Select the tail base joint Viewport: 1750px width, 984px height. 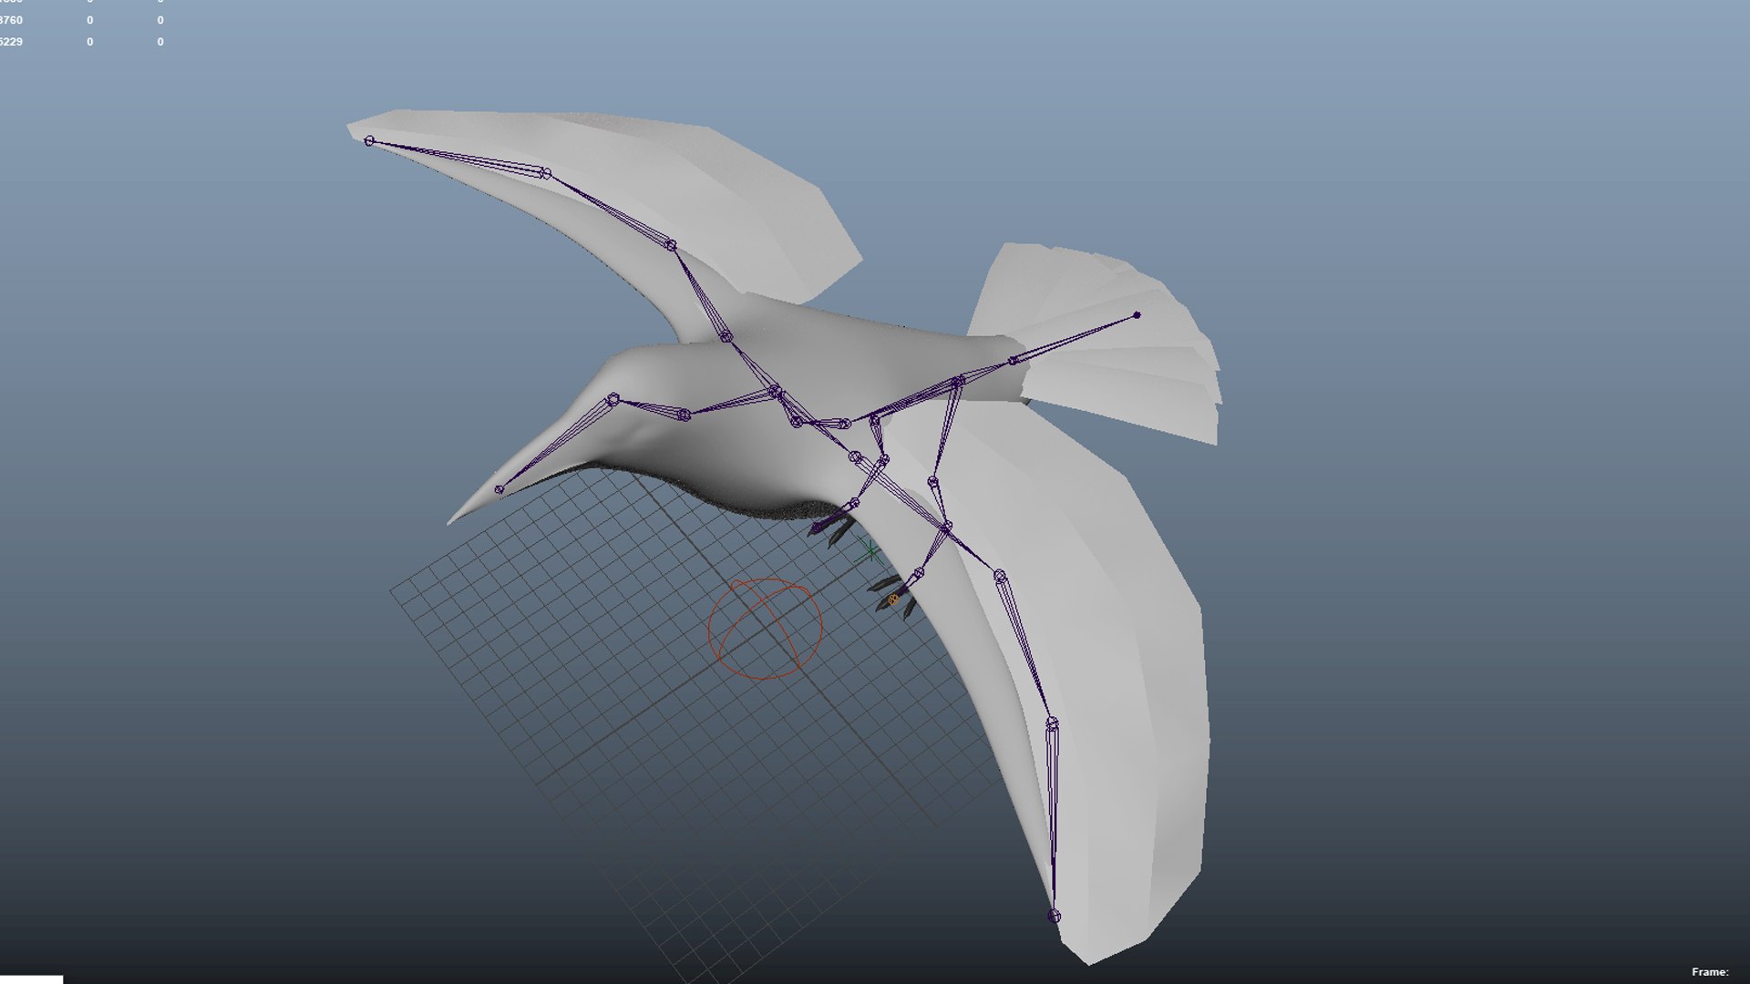pyautogui.click(x=1013, y=361)
